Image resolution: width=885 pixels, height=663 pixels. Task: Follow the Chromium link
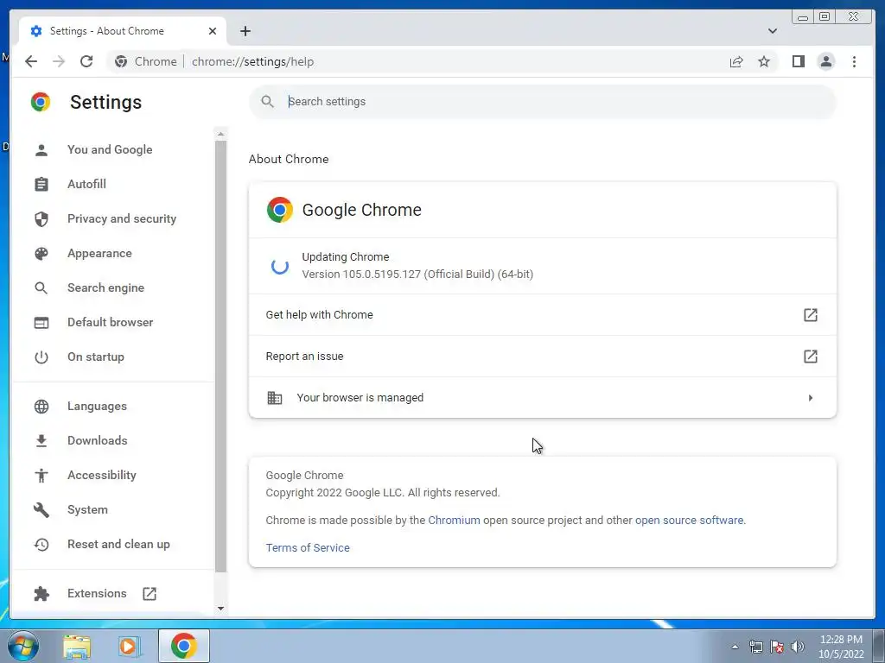point(454,520)
